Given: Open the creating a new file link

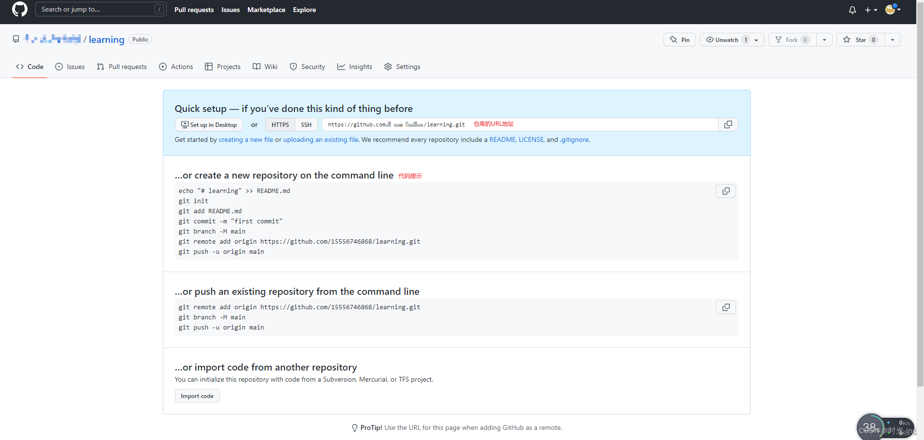Looking at the screenshot, I should [246, 139].
